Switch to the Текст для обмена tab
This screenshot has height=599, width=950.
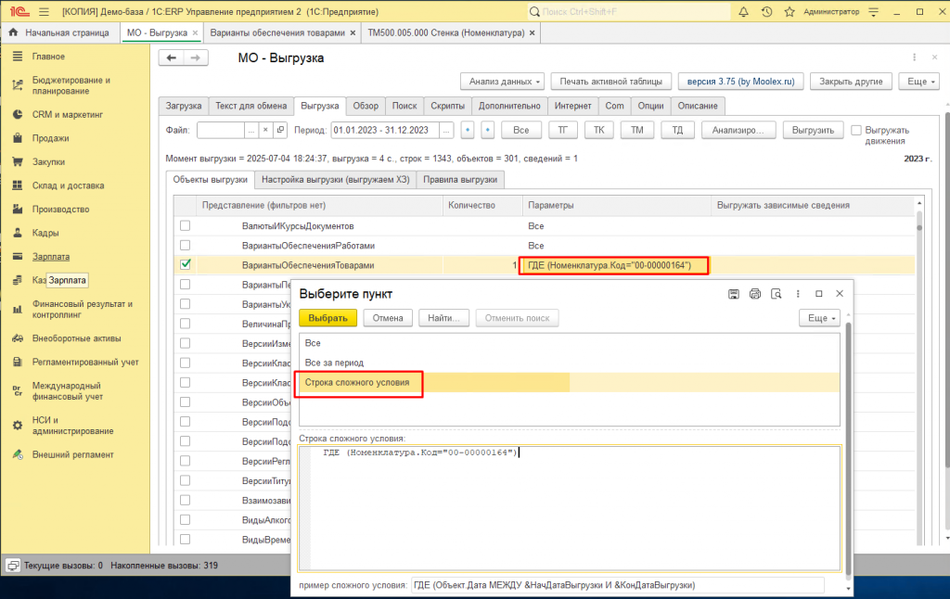point(251,106)
